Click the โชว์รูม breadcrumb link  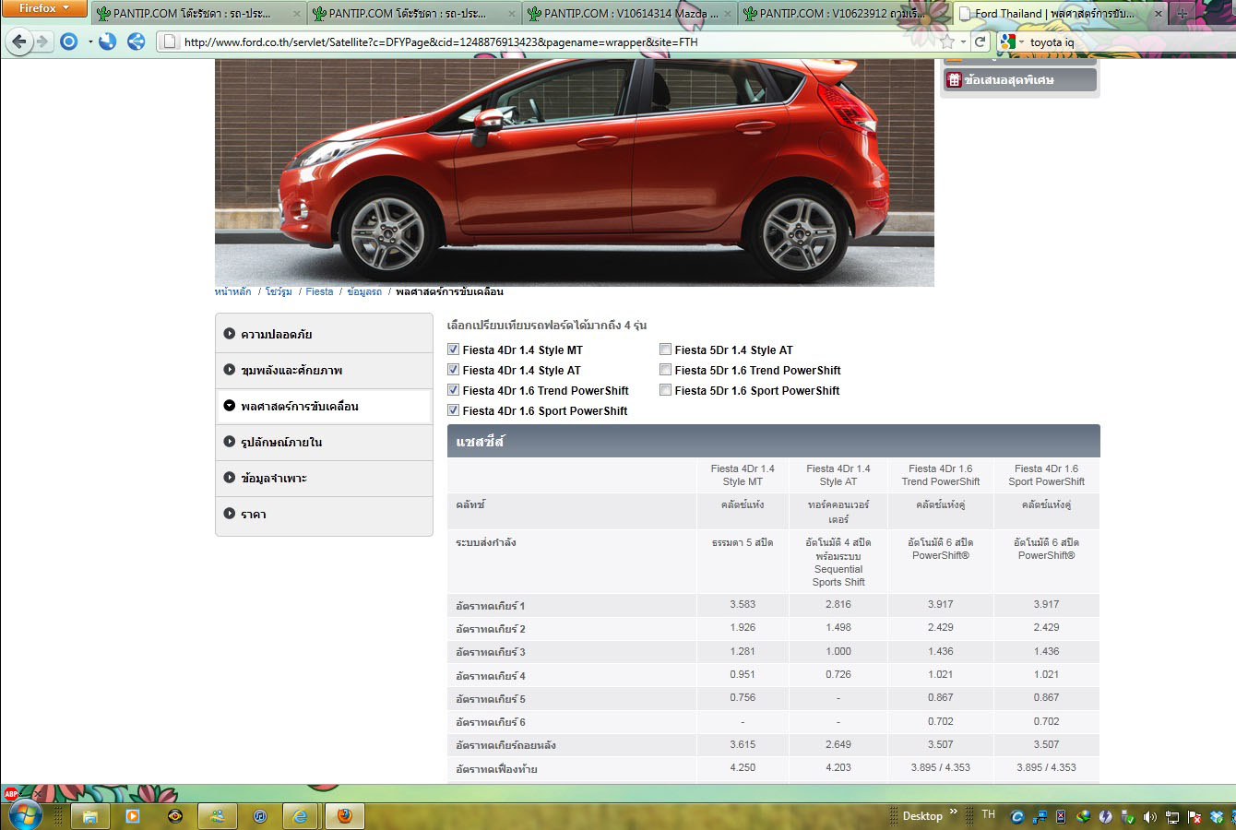pyautogui.click(x=279, y=291)
